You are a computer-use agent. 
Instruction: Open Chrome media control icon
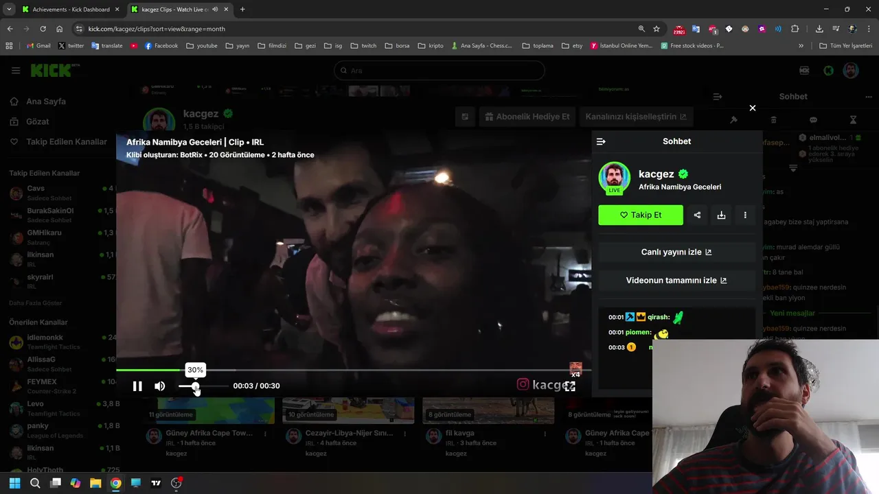click(836, 29)
